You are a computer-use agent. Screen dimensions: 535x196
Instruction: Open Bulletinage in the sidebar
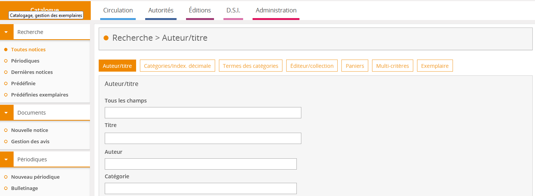[24, 188]
